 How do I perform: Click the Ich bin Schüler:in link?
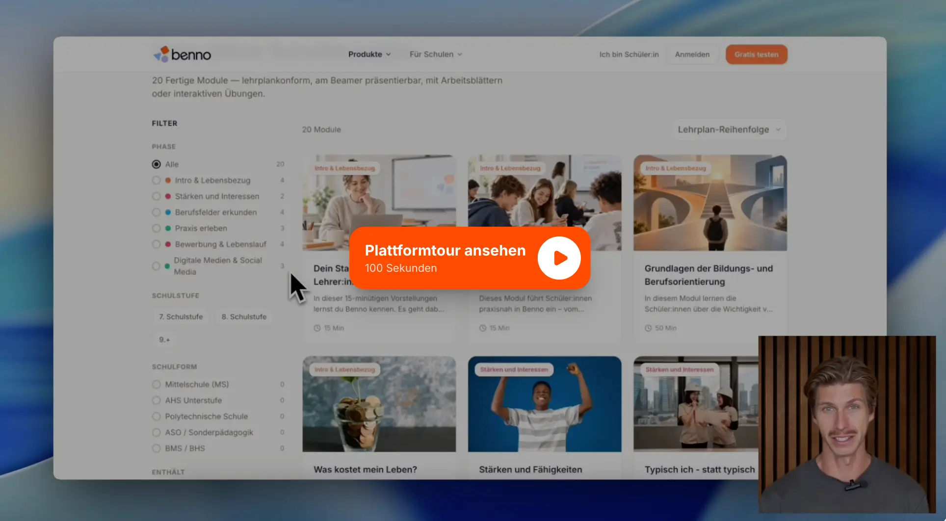(x=629, y=54)
